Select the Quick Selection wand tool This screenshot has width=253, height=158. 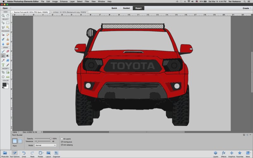(8, 27)
